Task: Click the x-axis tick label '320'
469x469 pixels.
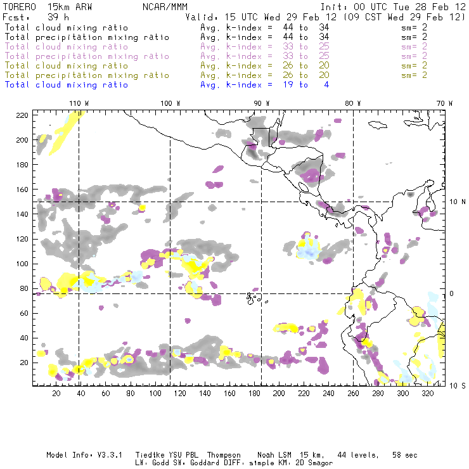Action: click(427, 394)
